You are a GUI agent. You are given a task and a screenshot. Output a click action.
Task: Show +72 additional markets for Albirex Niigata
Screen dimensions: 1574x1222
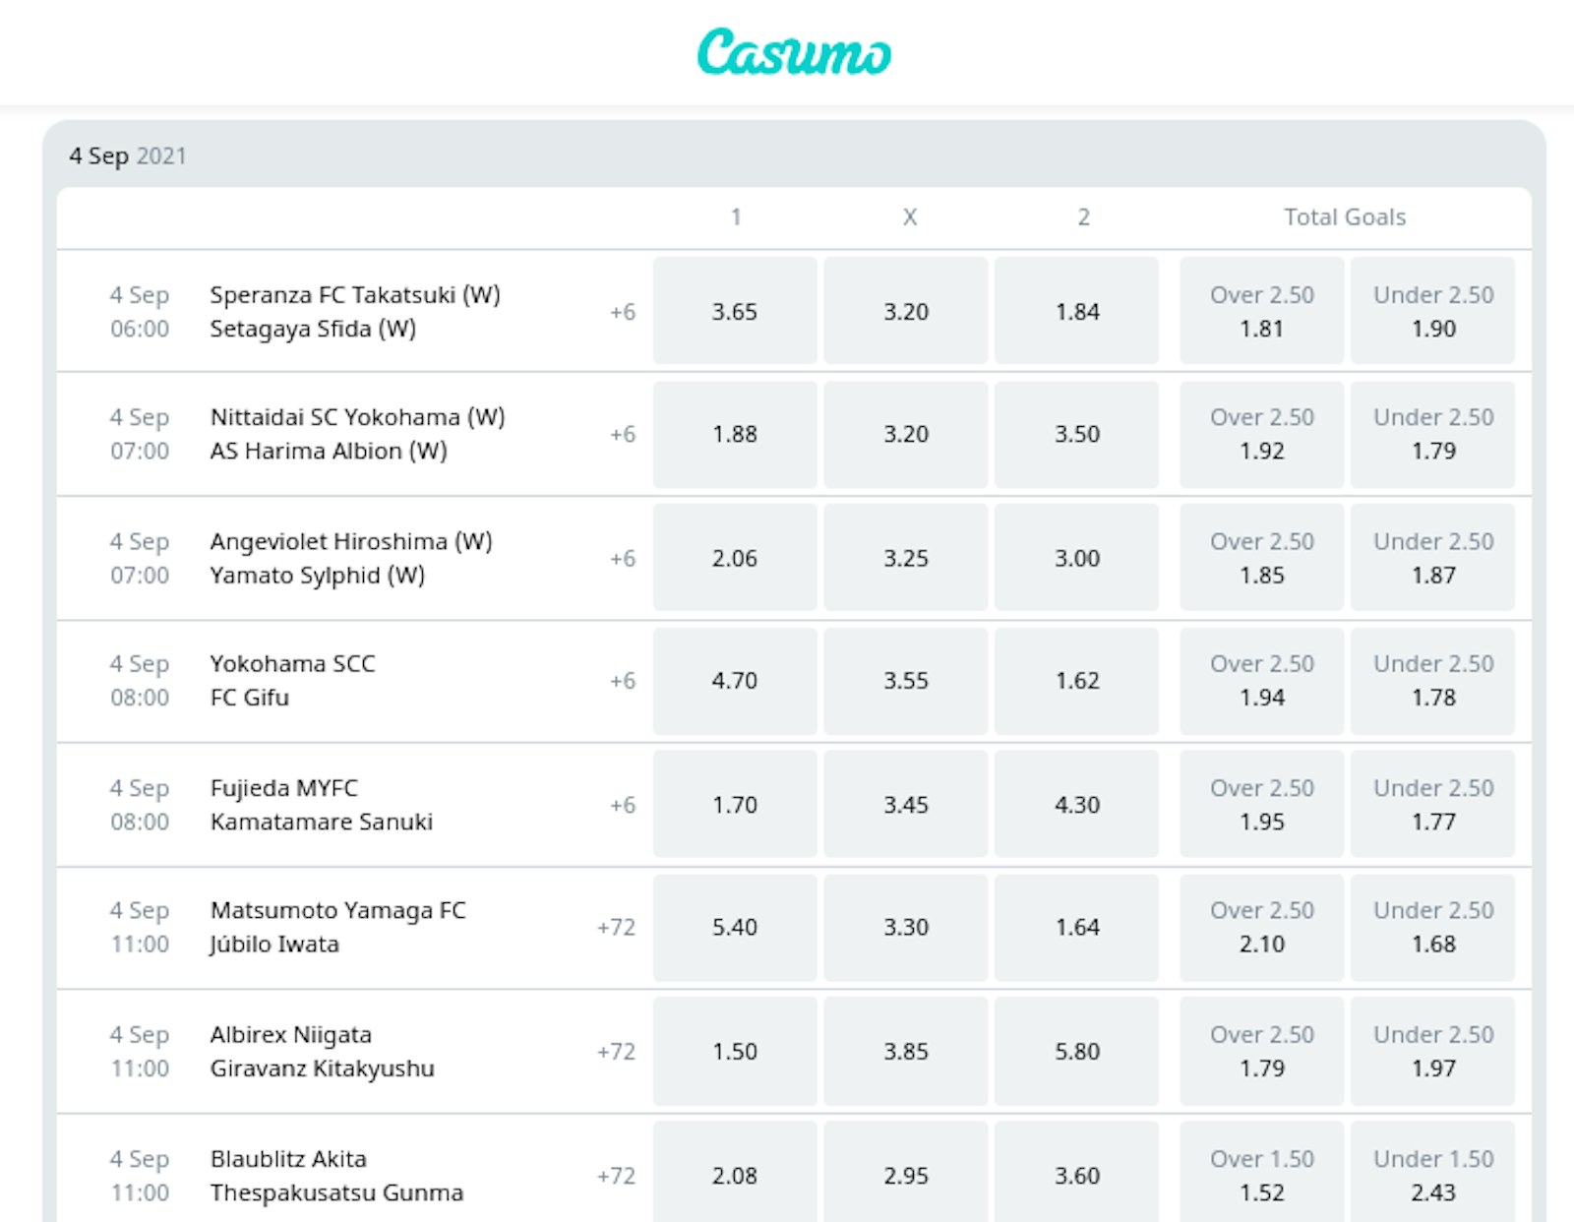616,1051
